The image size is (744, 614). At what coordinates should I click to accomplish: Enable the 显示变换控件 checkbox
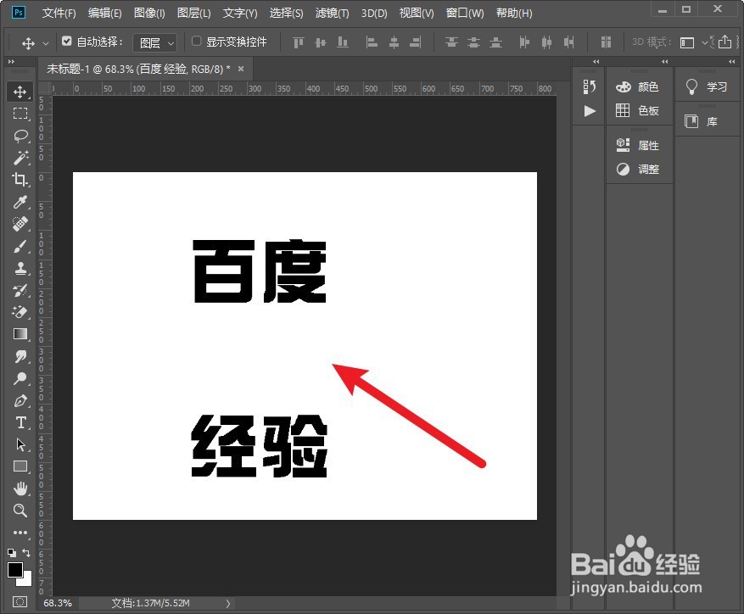pos(196,42)
